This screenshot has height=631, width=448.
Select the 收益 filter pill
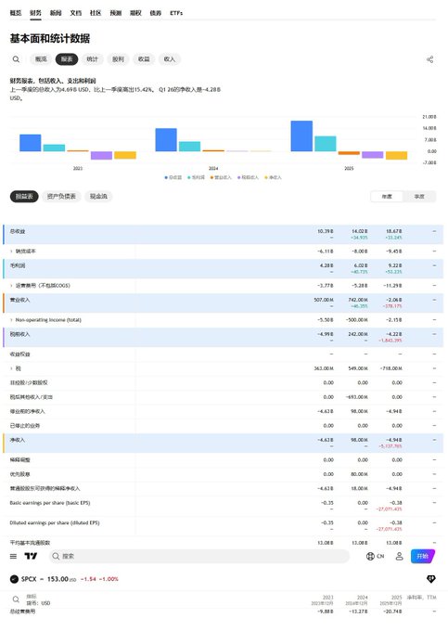pyautogui.click(x=144, y=59)
